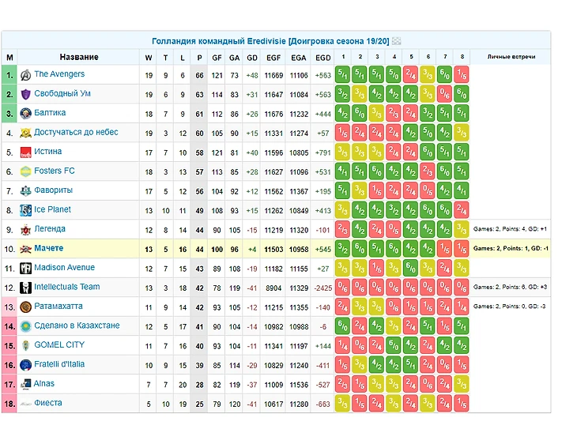Viewport: 577px width, 429px height.
Task: Follow the Достучаться до небес link
Action: (76, 133)
